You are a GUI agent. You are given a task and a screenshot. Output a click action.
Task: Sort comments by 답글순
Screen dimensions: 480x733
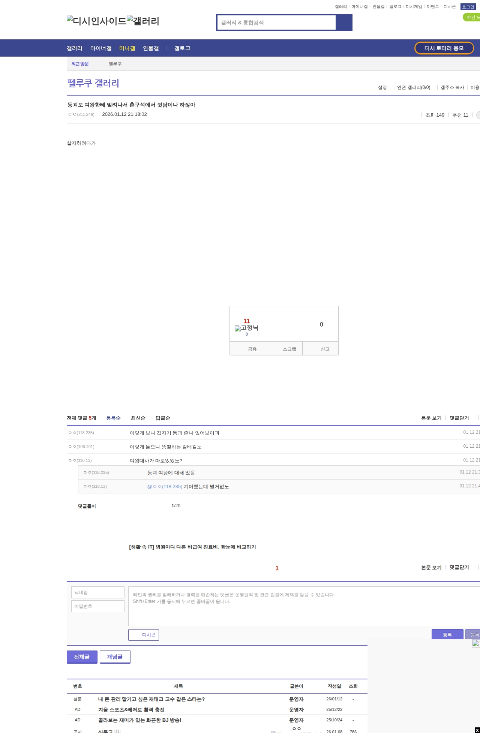[163, 418]
